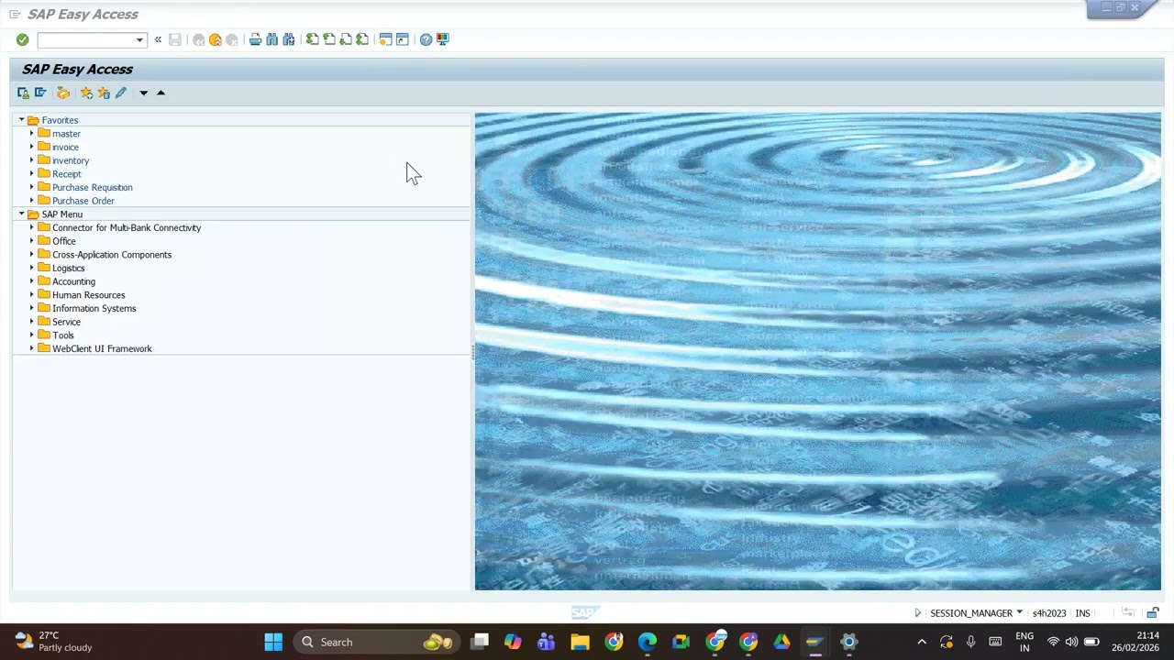Open SESSION_MANAGER status bar dropdown

[1019, 613]
